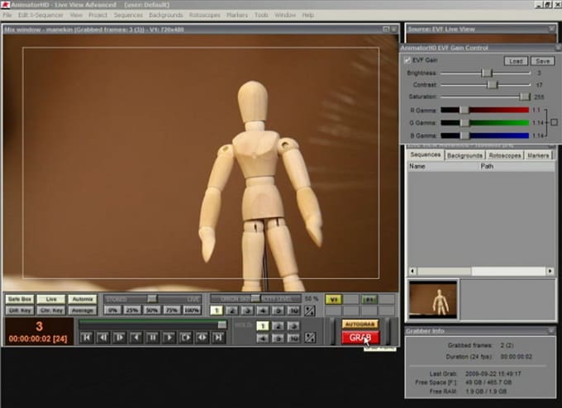This screenshot has width=562, height=408.
Task: Step one frame backward in transport
Action: pos(102,338)
